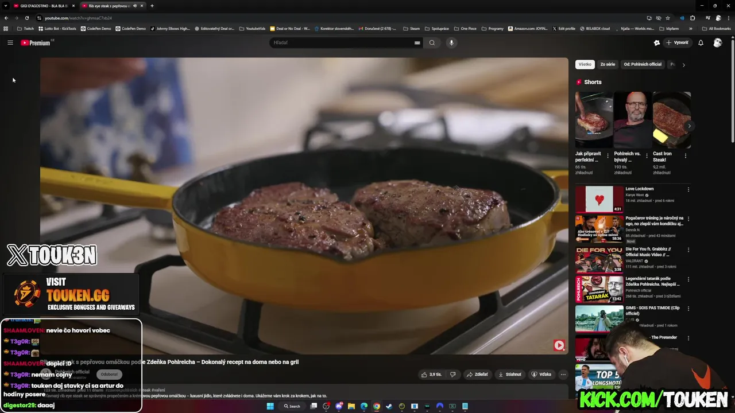The height and width of the screenshot is (413, 735).
Task: Send a Vďaka super thanks
Action: point(541,375)
